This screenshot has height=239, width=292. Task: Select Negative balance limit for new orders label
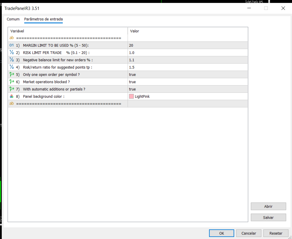pos(58,60)
